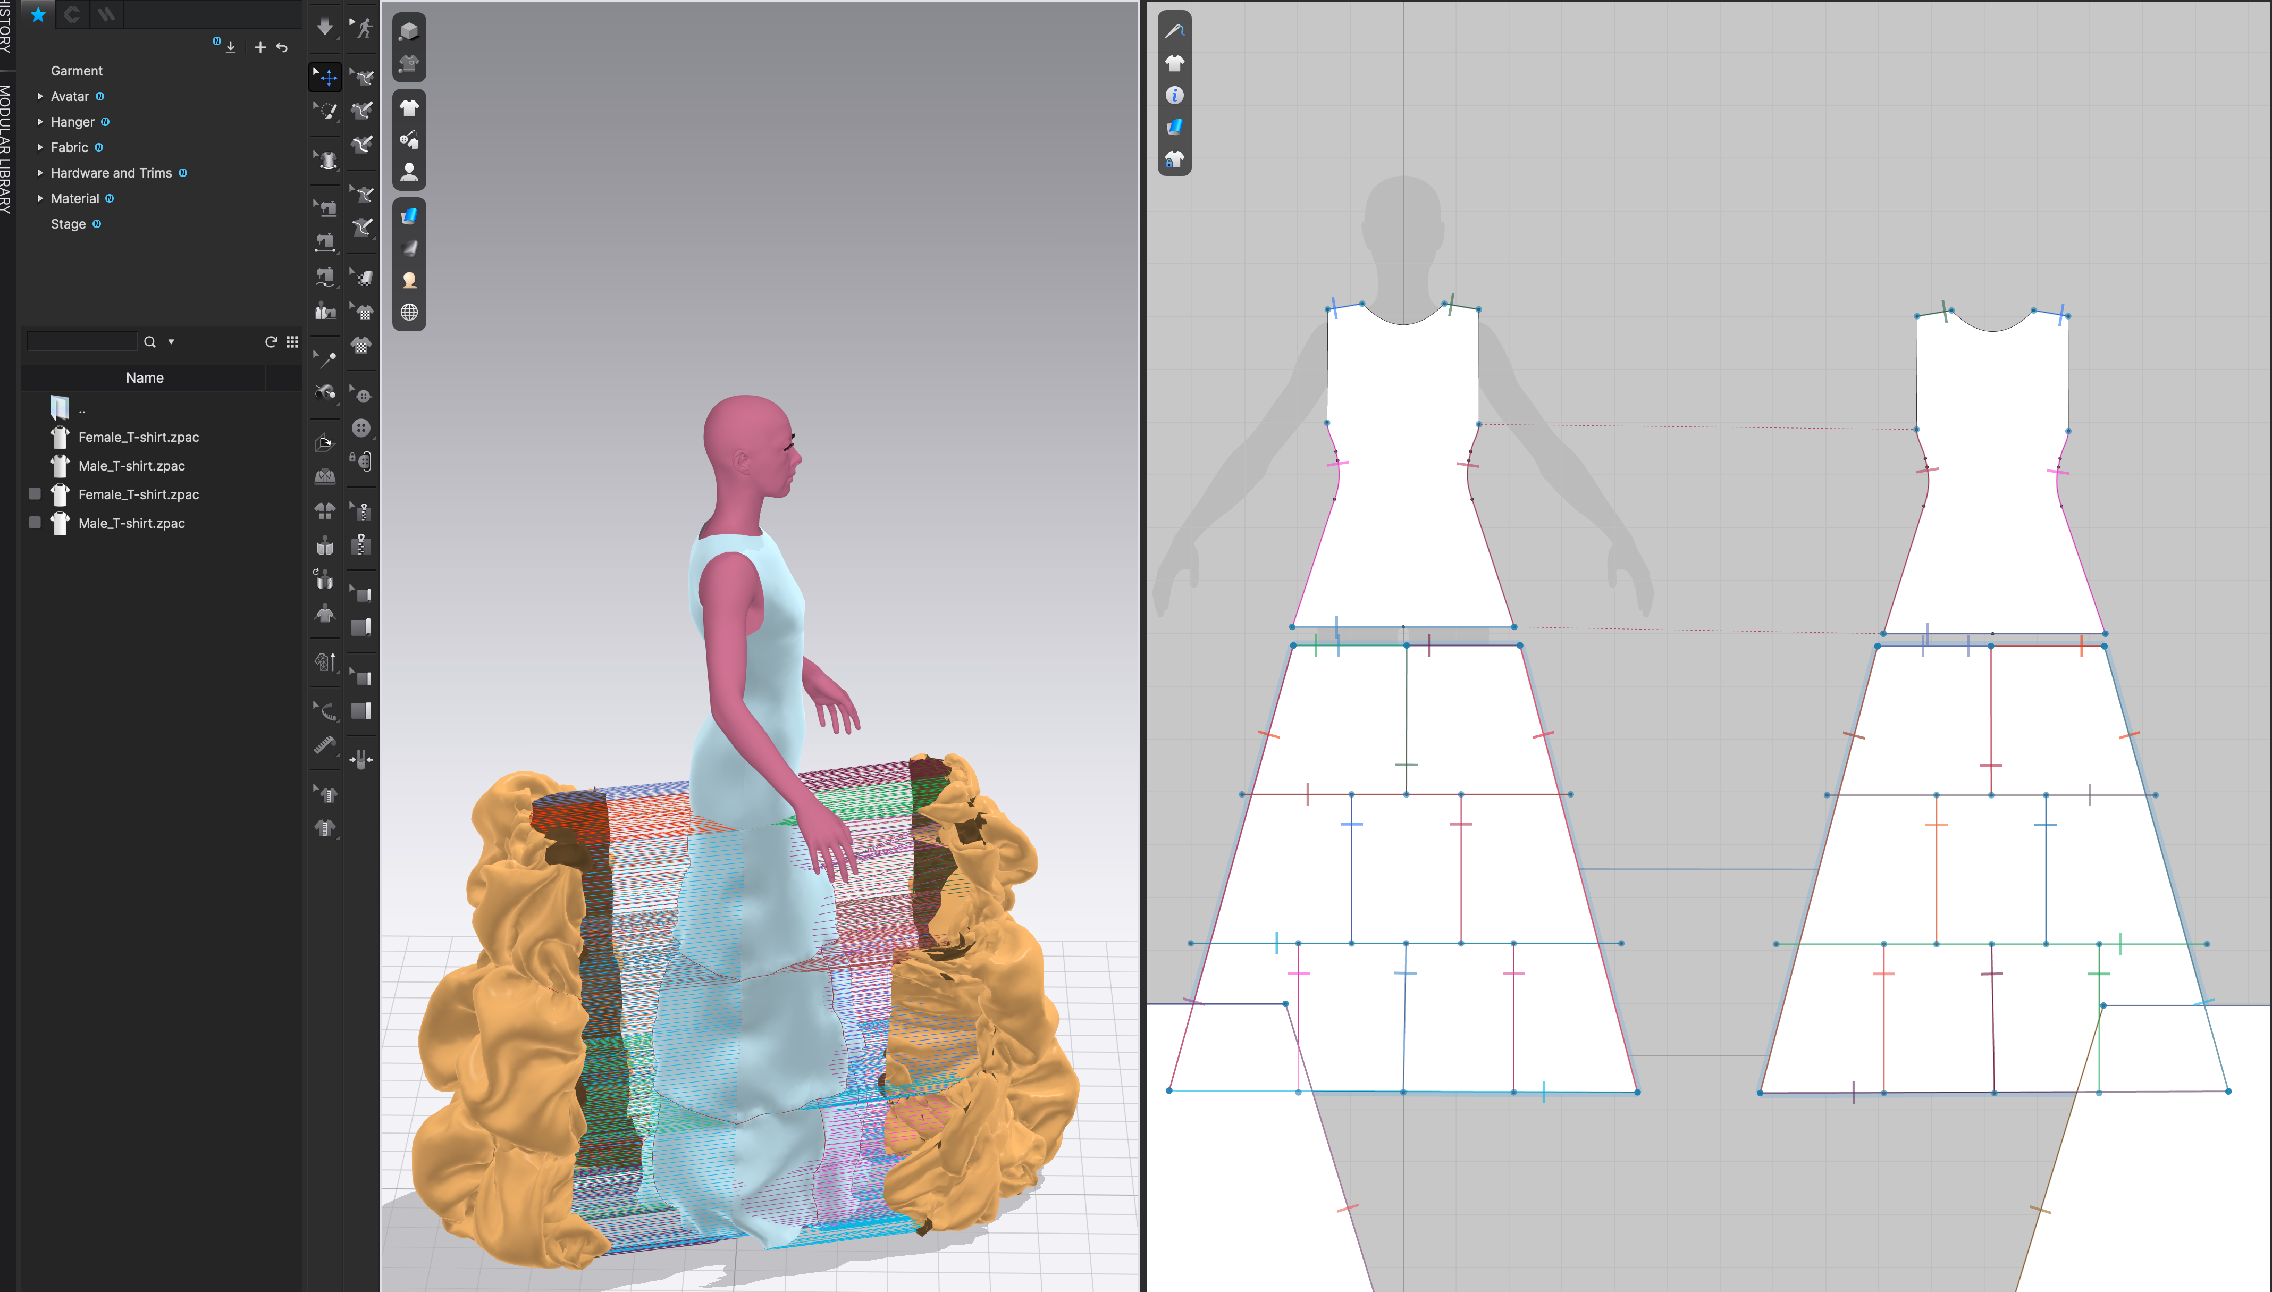This screenshot has height=1292, width=2272.
Task: Switch to the blue star Favorites tab
Action: tap(38, 14)
